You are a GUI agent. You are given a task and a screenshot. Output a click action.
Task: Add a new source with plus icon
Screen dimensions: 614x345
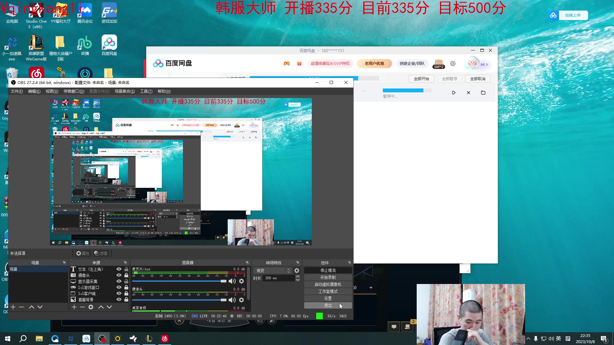point(74,307)
